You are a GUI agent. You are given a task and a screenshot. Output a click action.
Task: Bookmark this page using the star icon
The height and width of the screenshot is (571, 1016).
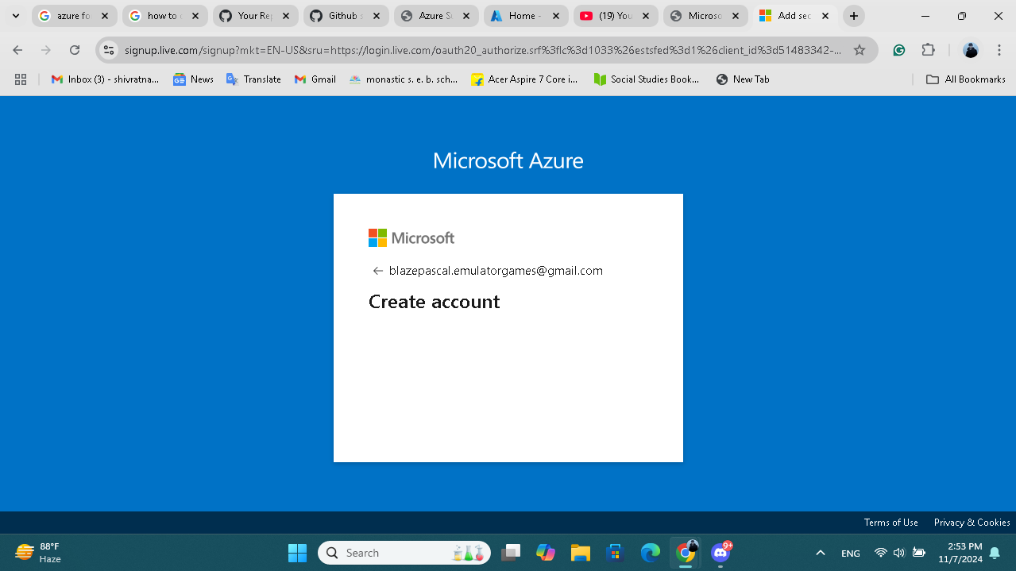click(860, 49)
